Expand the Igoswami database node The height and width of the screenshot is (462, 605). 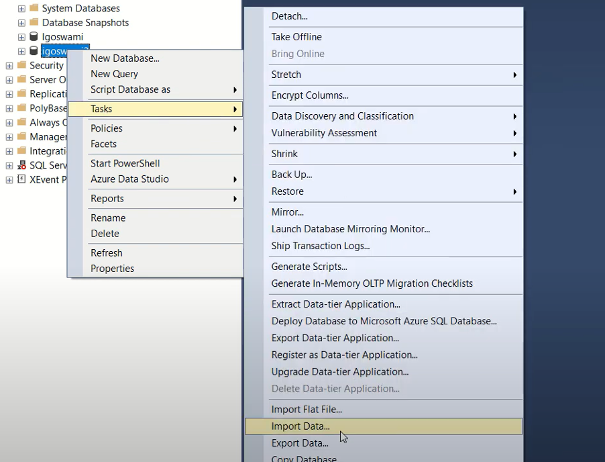click(x=21, y=37)
